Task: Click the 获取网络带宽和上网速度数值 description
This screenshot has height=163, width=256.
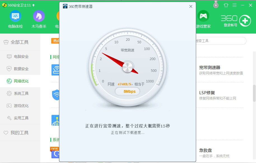Action: coord(221,73)
